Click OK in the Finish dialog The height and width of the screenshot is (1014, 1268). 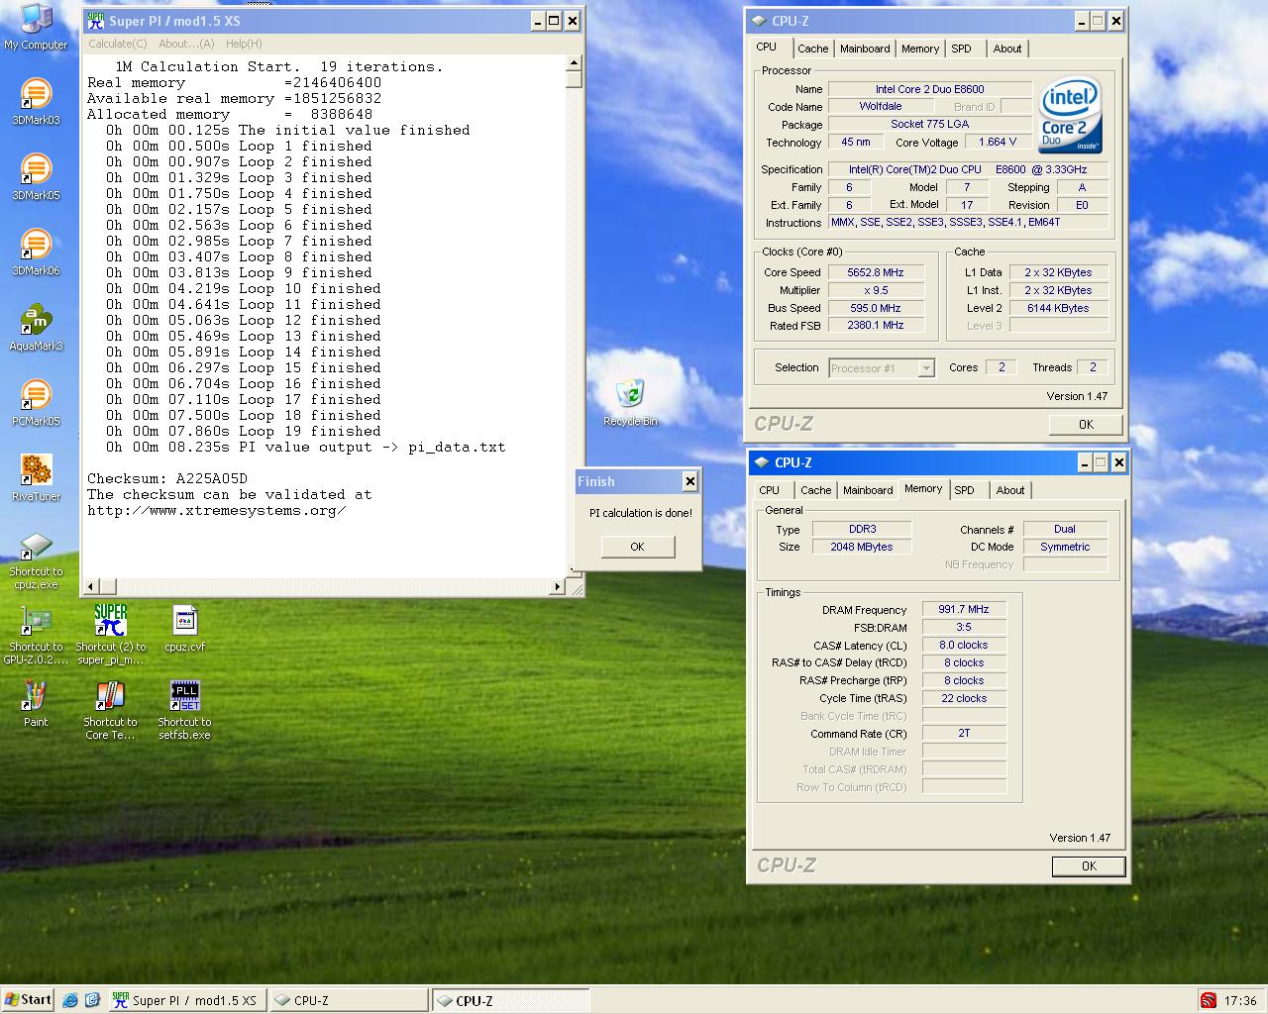pyautogui.click(x=637, y=547)
